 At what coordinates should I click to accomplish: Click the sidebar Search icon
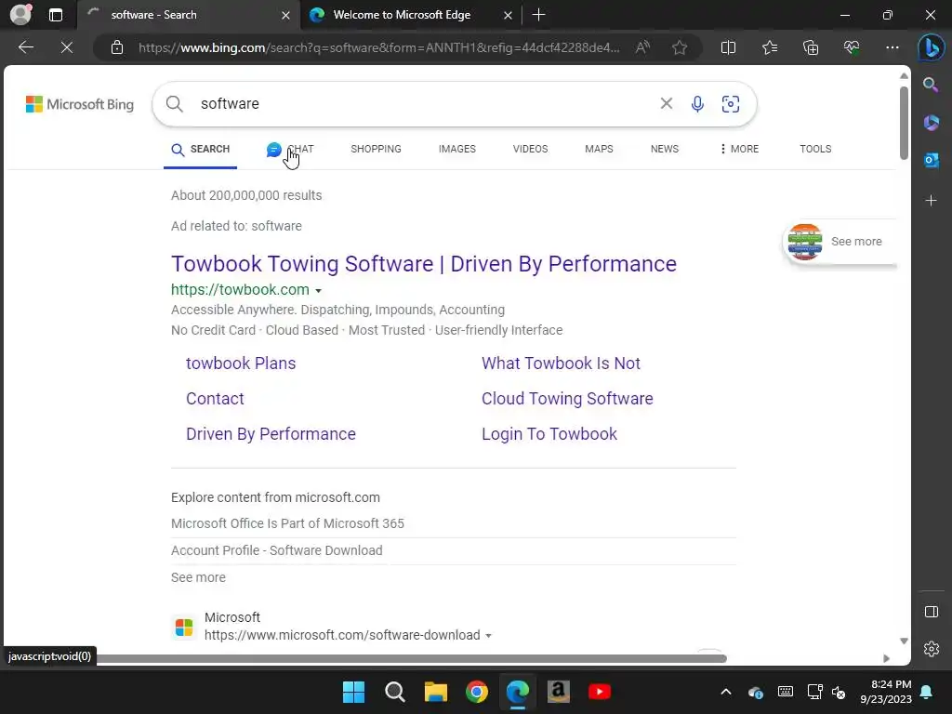coord(931,85)
